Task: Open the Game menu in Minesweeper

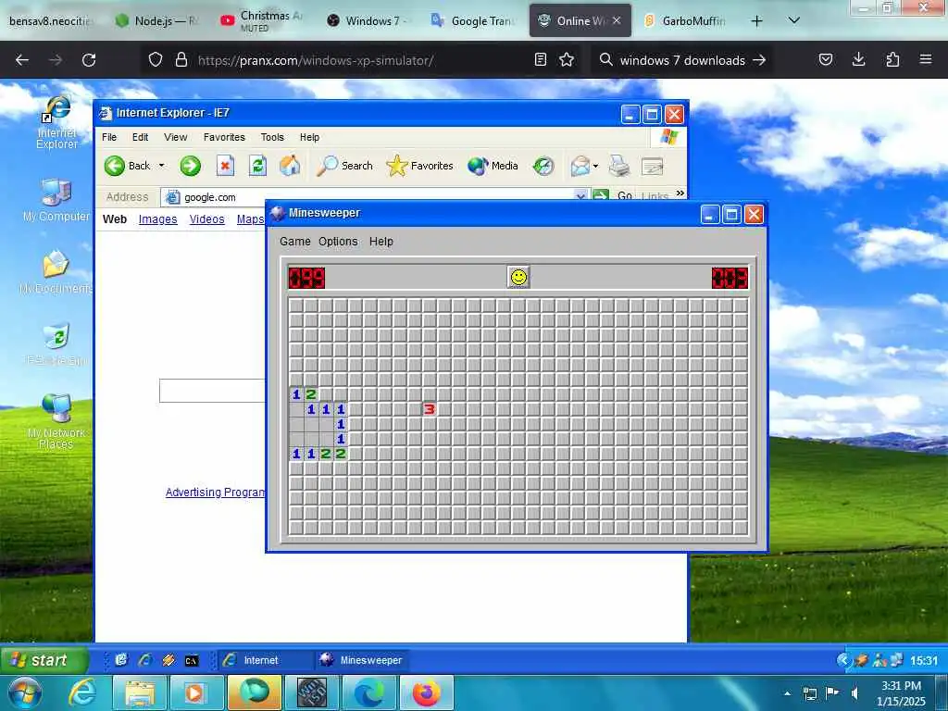Action: pyautogui.click(x=295, y=242)
